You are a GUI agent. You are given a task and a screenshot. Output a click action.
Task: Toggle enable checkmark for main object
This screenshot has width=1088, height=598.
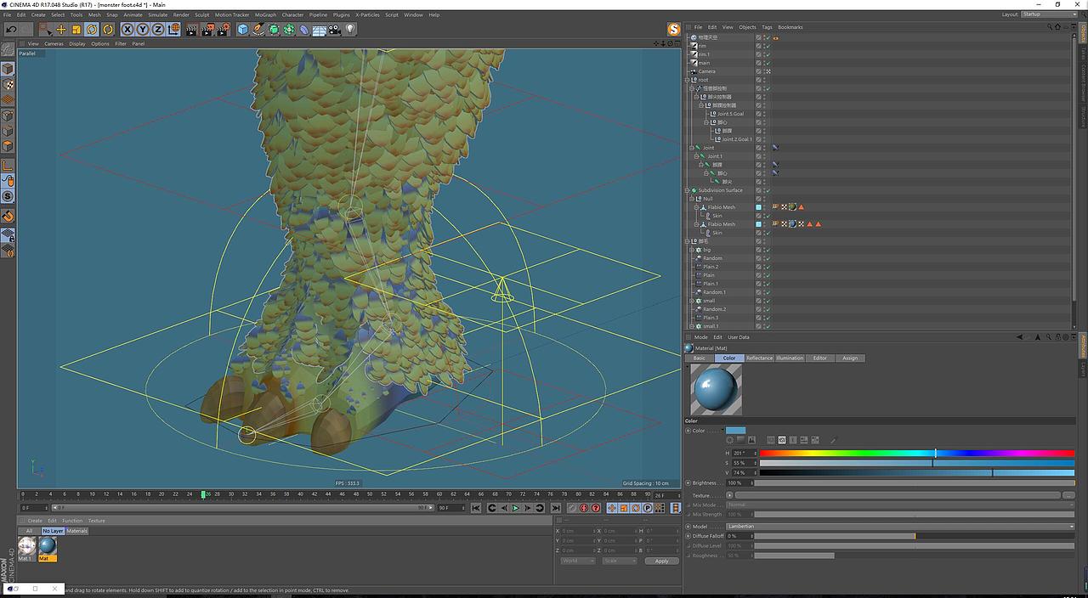point(768,63)
